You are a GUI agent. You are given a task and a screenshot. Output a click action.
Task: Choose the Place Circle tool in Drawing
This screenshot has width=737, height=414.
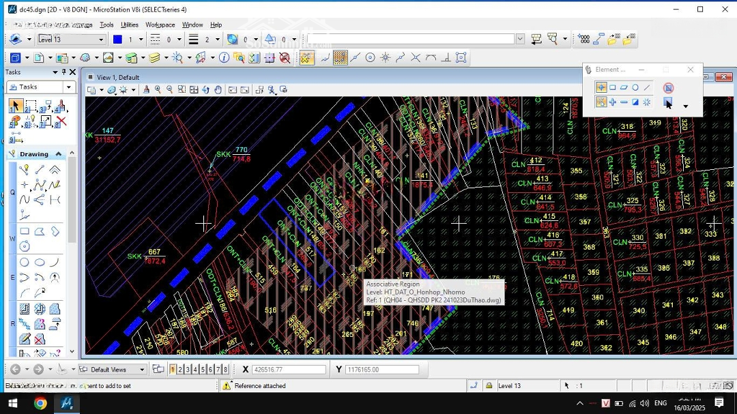tap(25, 263)
